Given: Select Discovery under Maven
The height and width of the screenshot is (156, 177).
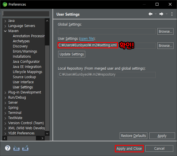Looking at the screenshot, I should click(20, 46).
